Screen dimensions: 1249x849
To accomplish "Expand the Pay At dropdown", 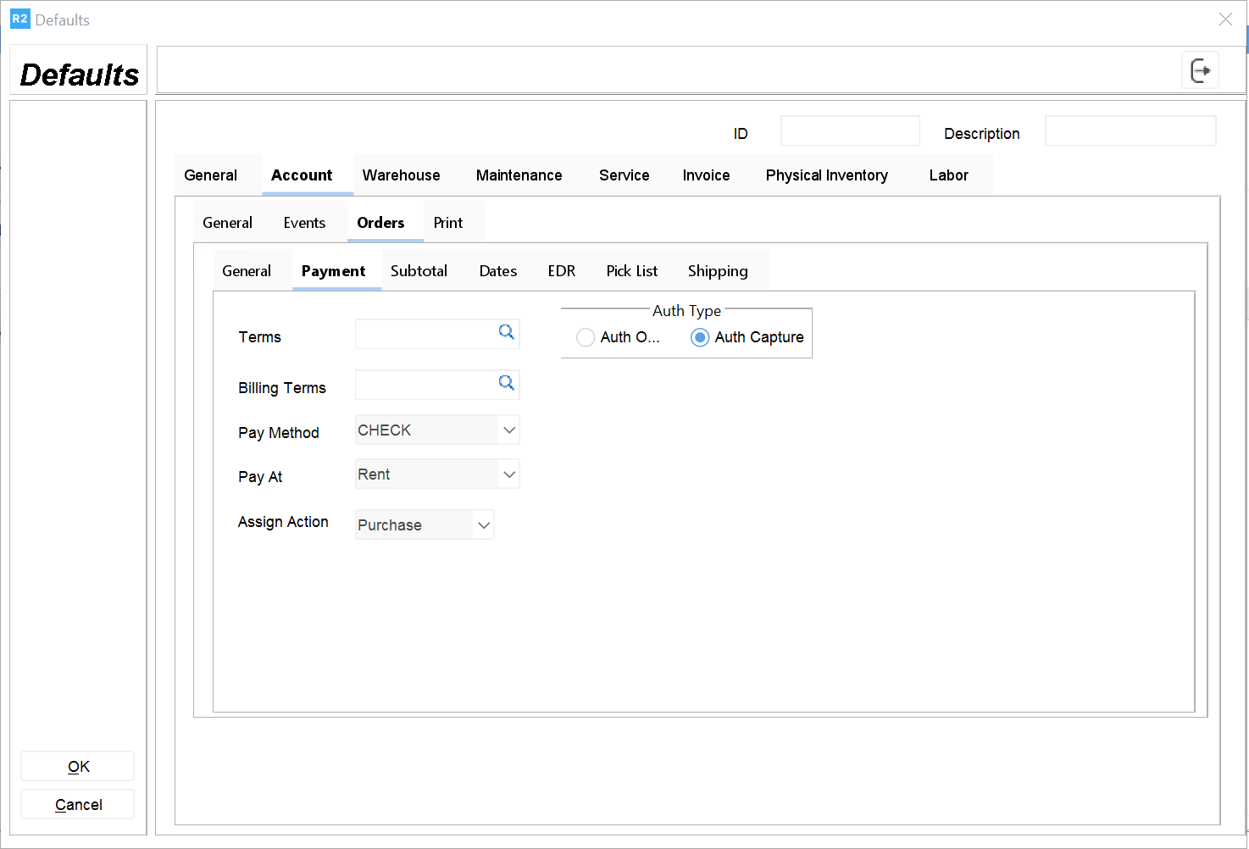I will (x=508, y=474).
